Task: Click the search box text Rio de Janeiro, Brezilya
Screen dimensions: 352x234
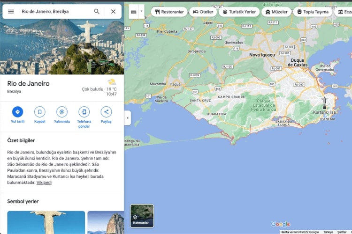Action: pos(45,11)
